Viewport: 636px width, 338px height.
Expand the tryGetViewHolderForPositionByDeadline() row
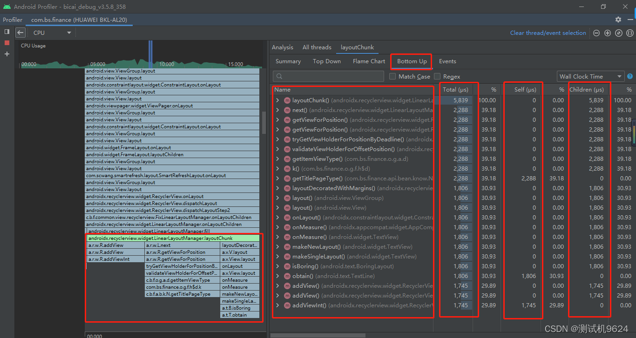pos(277,139)
